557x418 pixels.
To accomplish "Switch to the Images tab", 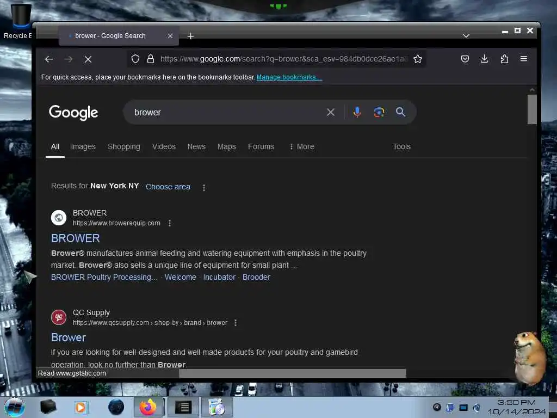I will click(x=83, y=147).
